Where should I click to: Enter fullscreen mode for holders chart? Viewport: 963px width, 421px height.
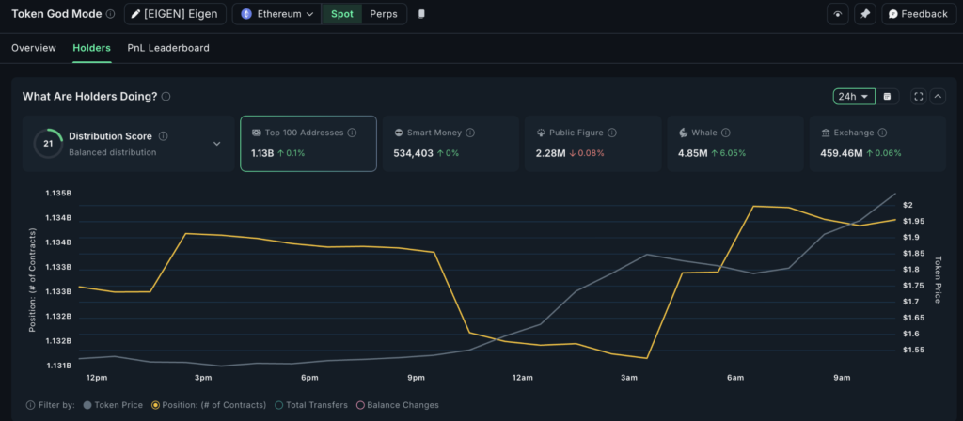pos(919,96)
